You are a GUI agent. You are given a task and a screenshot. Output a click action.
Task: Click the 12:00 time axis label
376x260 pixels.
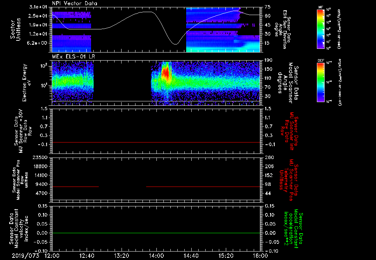tap(52, 256)
